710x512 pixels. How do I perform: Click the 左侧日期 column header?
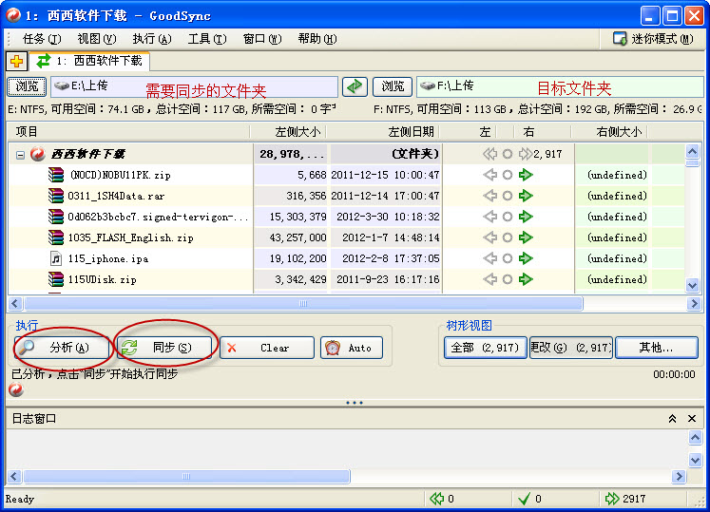pyautogui.click(x=383, y=132)
